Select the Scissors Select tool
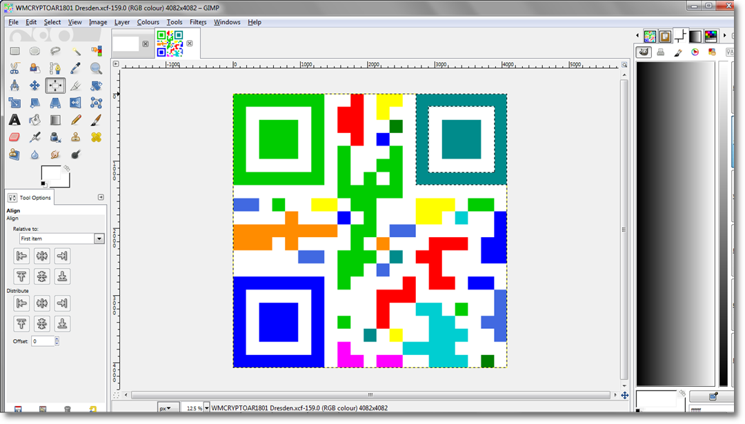745x424 pixels. pos(14,68)
